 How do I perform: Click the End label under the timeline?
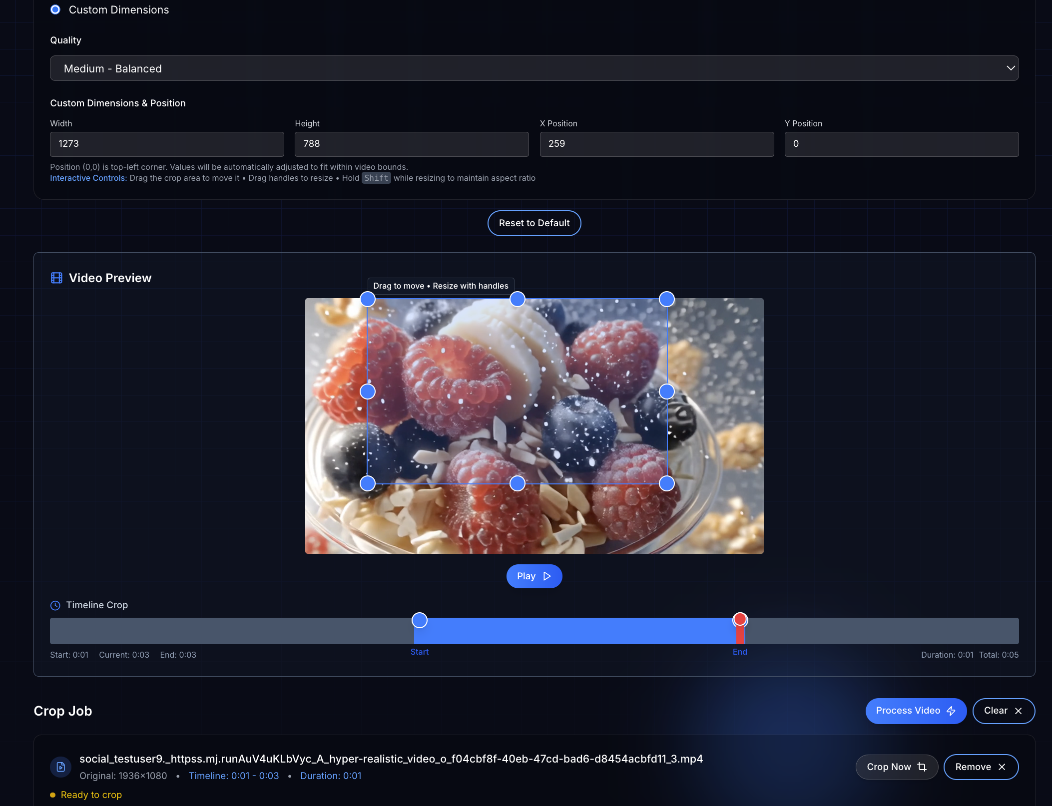pos(740,652)
